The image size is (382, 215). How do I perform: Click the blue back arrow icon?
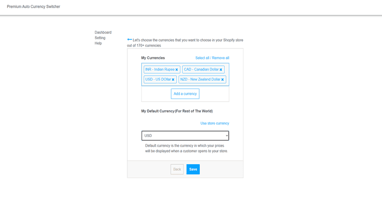coord(129,40)
